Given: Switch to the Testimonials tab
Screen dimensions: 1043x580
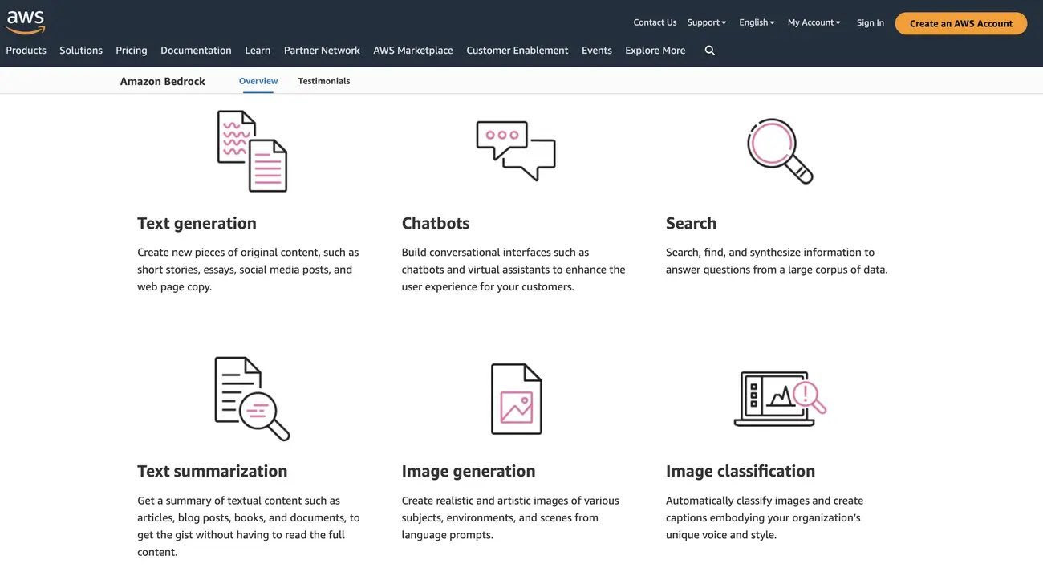Looking at the screenshot, I should [324, 81].
